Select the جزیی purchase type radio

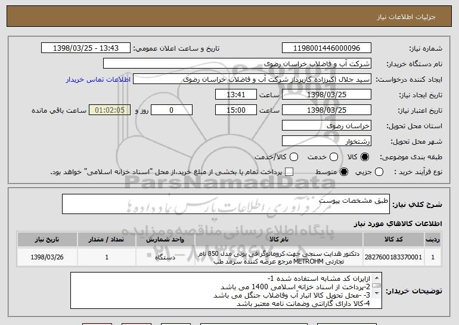(379, 172)
